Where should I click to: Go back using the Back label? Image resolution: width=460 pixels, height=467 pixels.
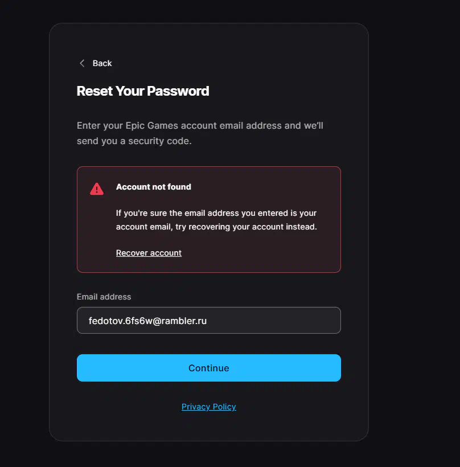click(x=102, y=63)
